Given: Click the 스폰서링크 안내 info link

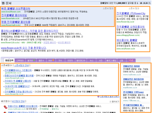Looking at the screenshot, I should pyautogui.click(x=21, y=65).
